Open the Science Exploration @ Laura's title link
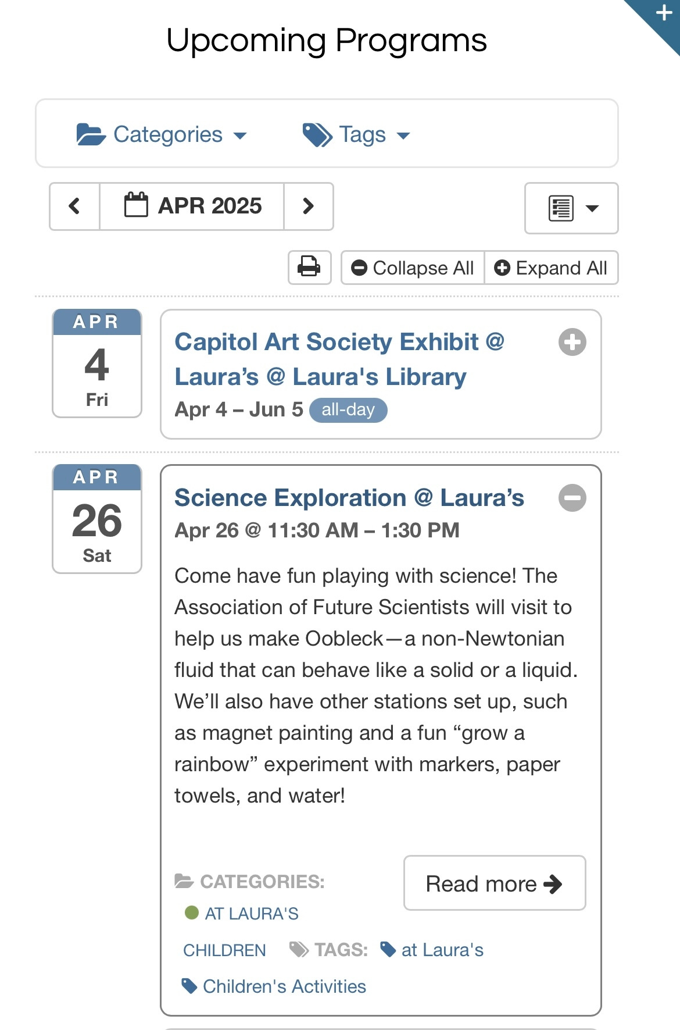Viewport: 680px width, 1030px height. (349, 498)
